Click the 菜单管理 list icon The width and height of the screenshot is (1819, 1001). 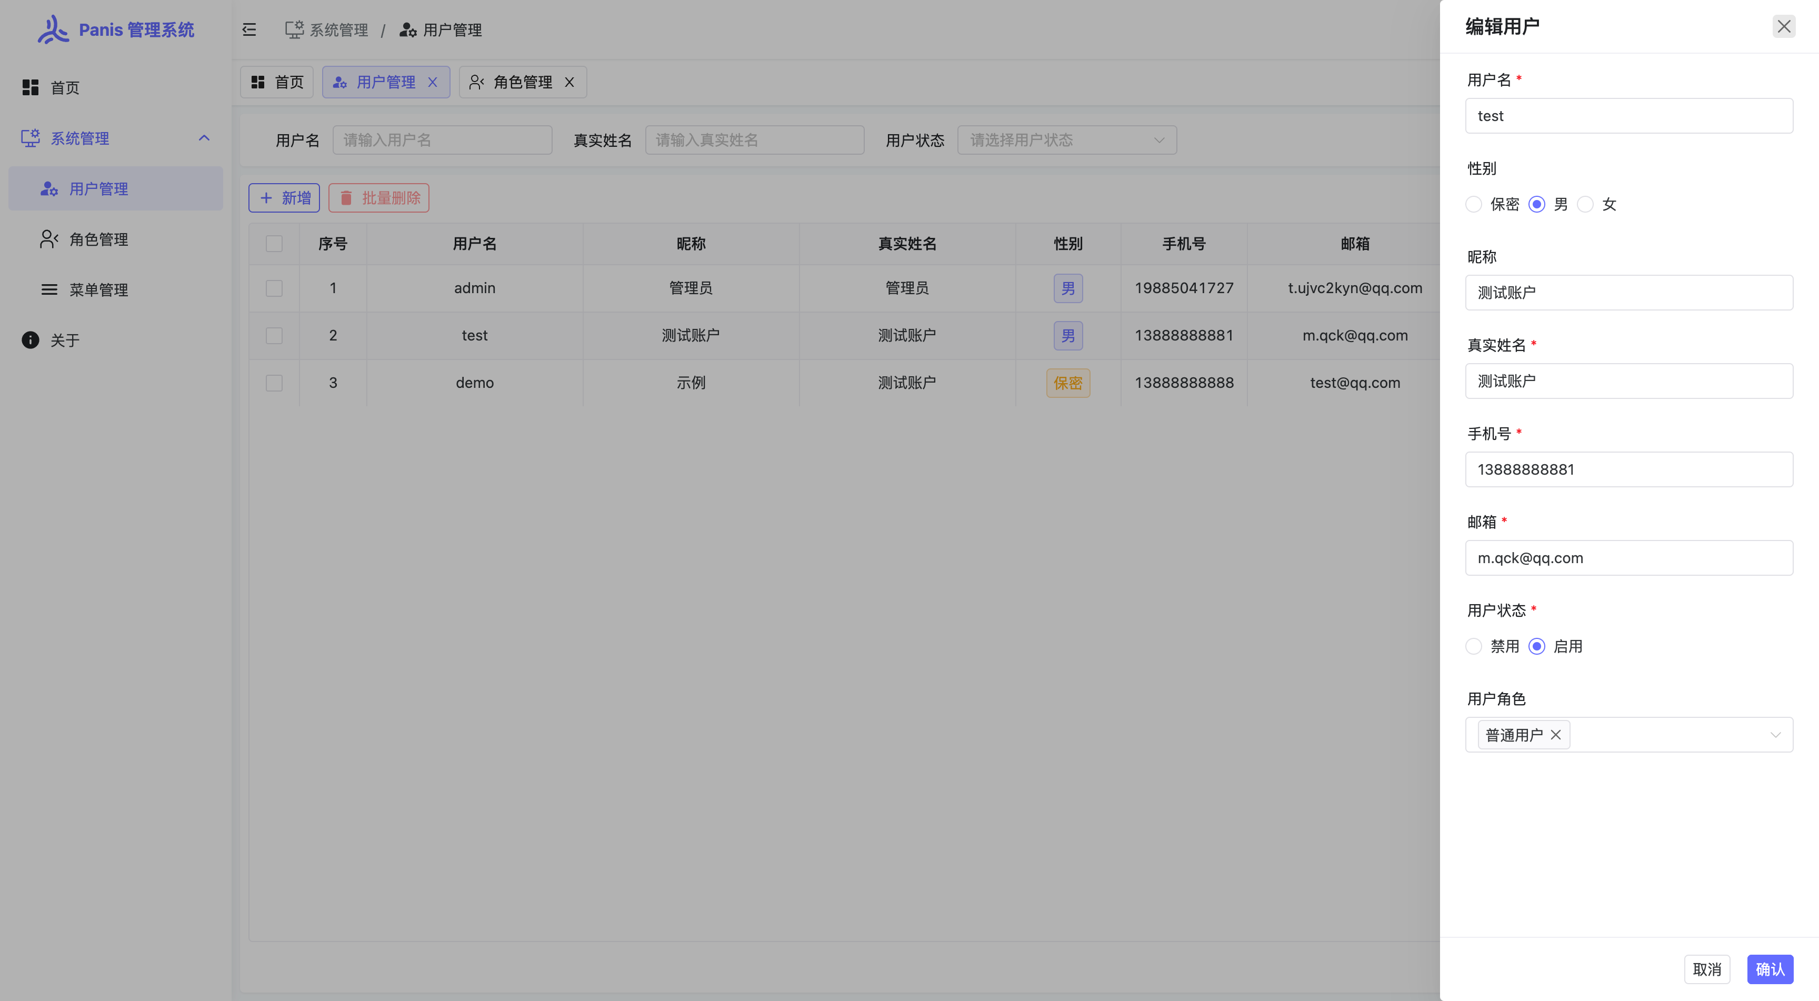[x=49, y=290]
